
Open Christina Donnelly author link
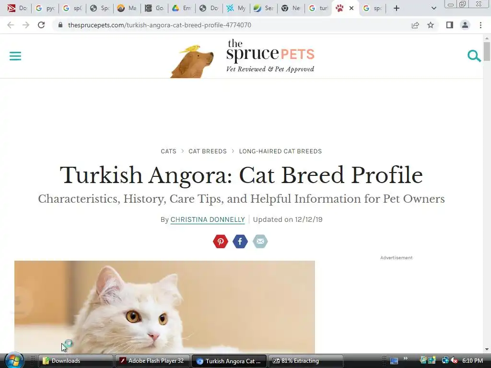coord(208,219)
